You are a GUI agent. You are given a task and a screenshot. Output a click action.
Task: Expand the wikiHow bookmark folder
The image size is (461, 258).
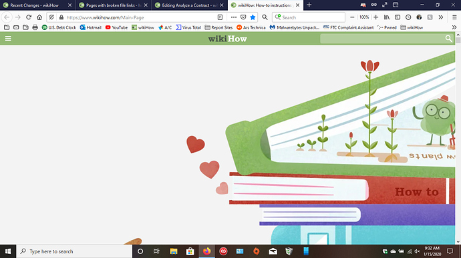[412, 27]
